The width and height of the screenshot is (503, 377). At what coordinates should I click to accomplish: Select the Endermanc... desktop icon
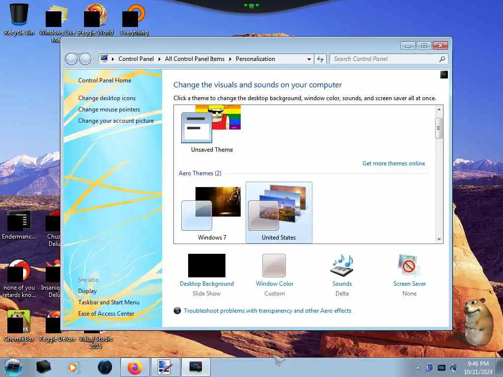click(19, 225)
